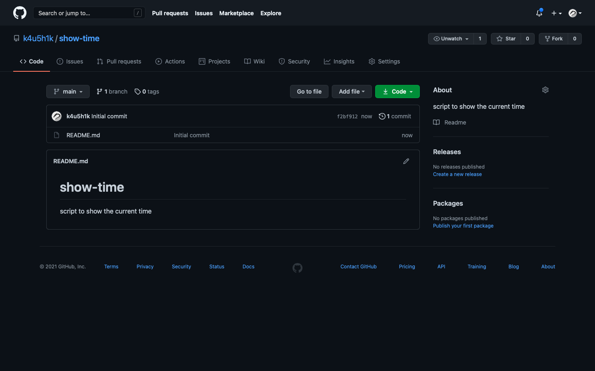Click Issues in the top header

pos(204,13)
